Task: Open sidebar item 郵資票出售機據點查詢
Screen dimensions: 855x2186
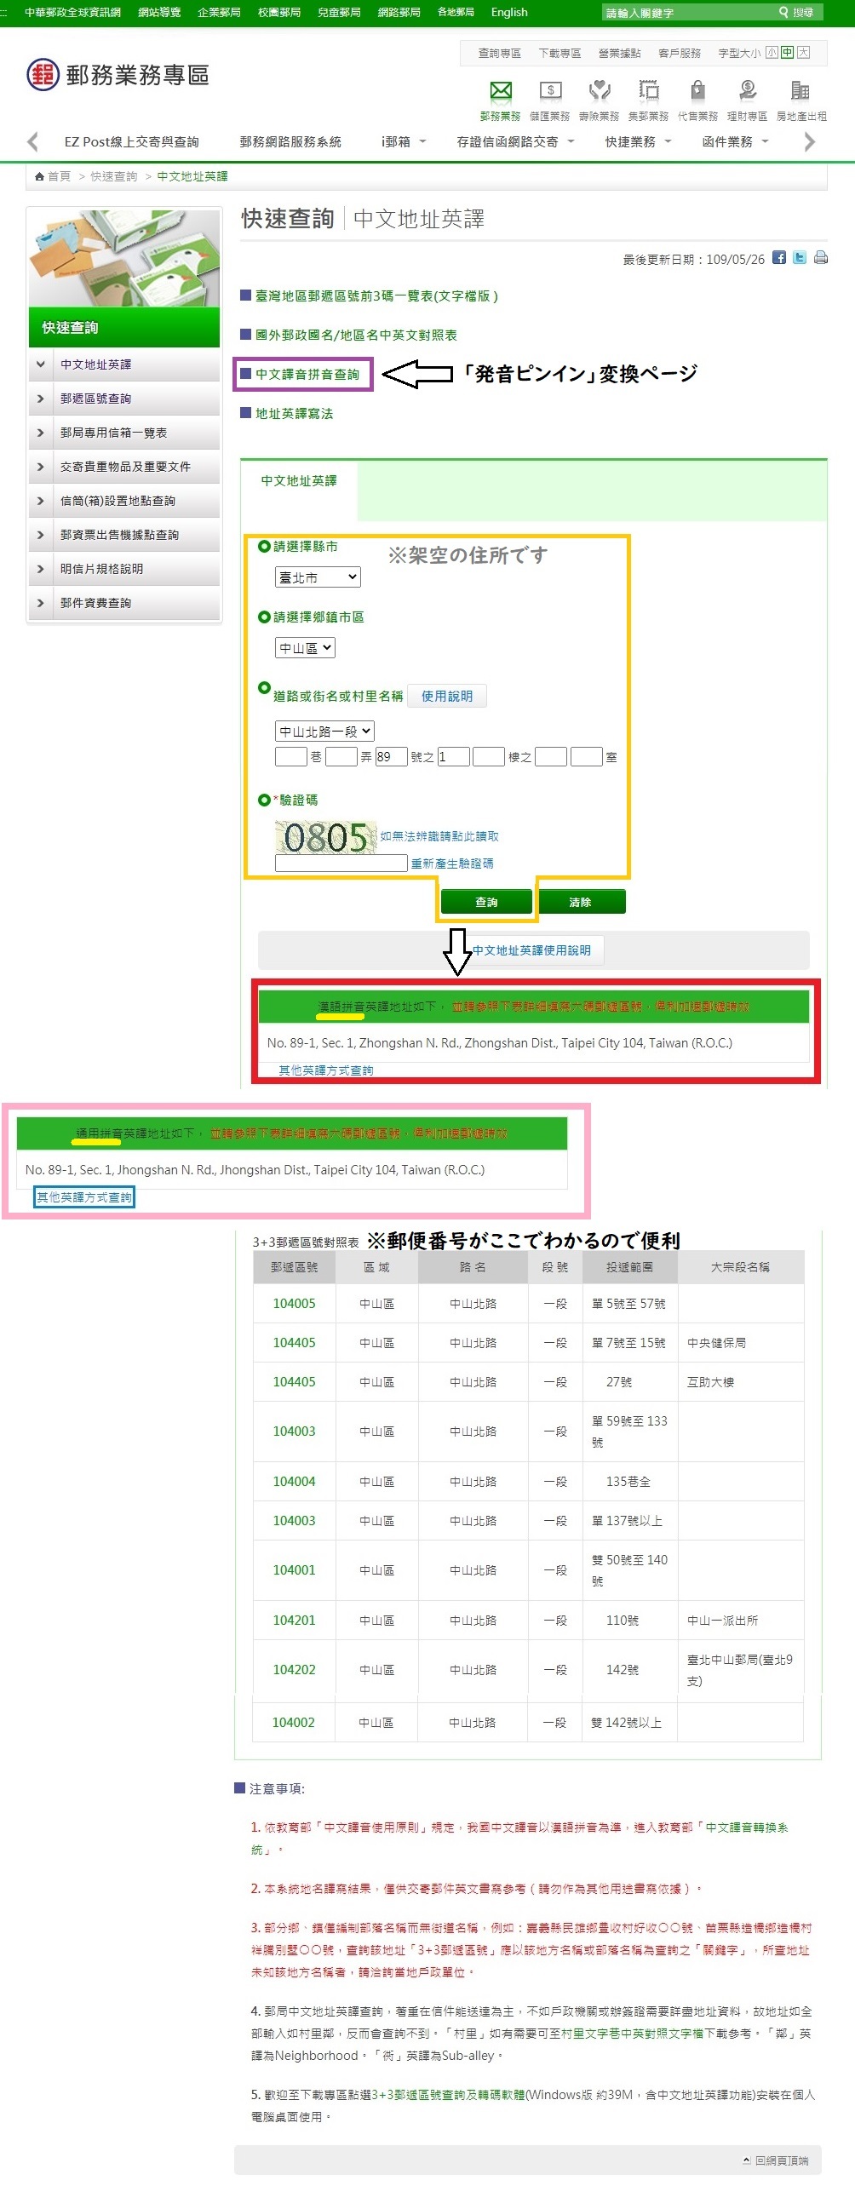Action: click(x=124, y=535)
